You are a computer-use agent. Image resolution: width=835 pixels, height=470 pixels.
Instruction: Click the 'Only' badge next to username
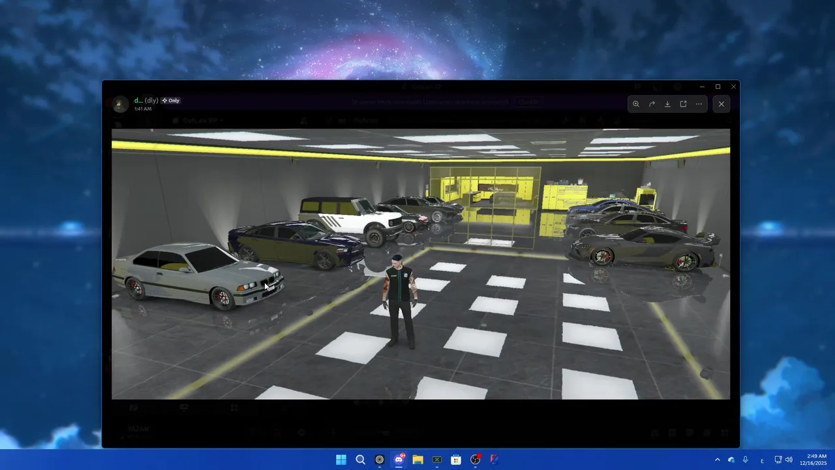171,101
